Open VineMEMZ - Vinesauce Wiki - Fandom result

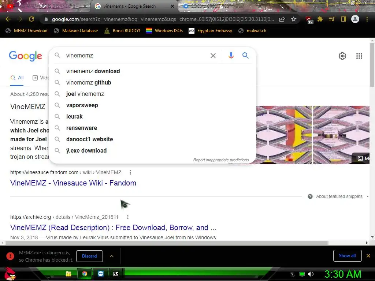73,183
